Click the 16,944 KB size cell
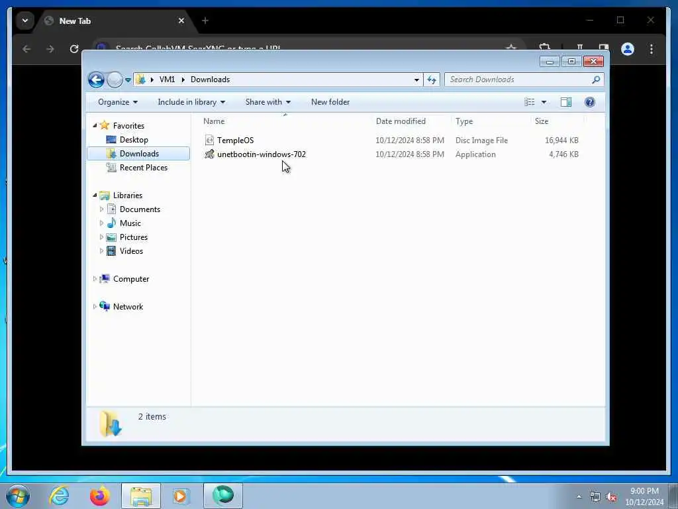The width and height of the screenshot is (678, 509). point(561,141)
